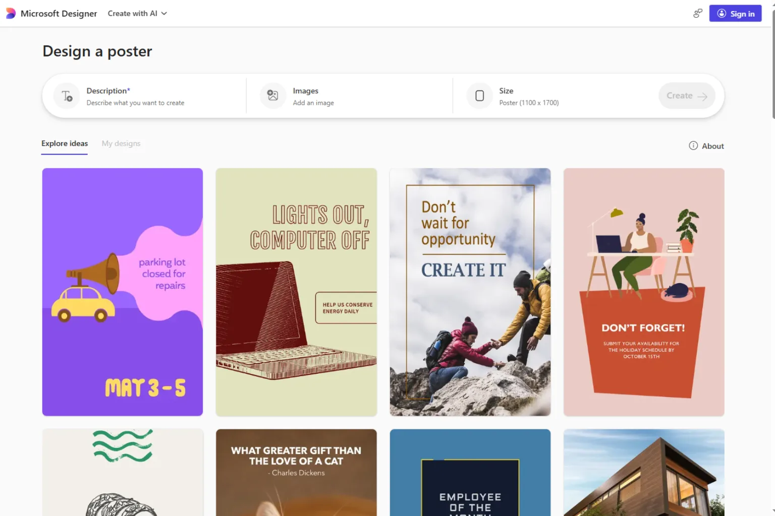The width and height of the screenshot is (775, 516).
Task: Click the vertical page scrollbar
Action: 773,64
